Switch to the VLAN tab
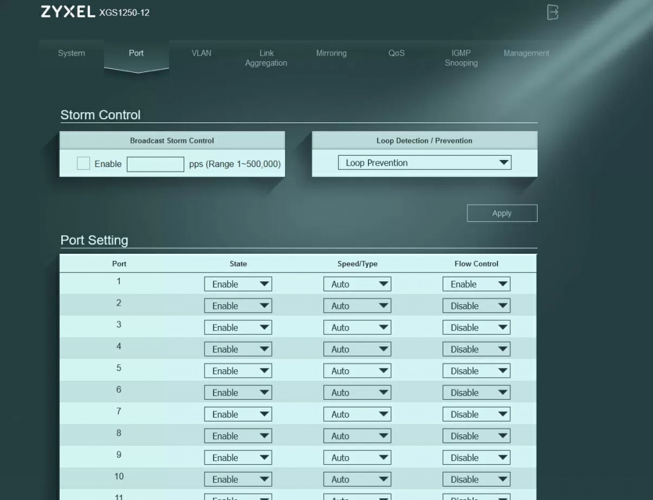This screenshot has width=653, height=500. point(202,54)
